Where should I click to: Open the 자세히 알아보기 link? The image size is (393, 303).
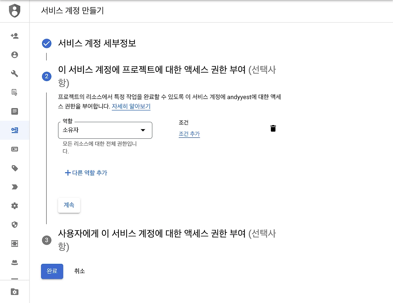coord(131,106)
